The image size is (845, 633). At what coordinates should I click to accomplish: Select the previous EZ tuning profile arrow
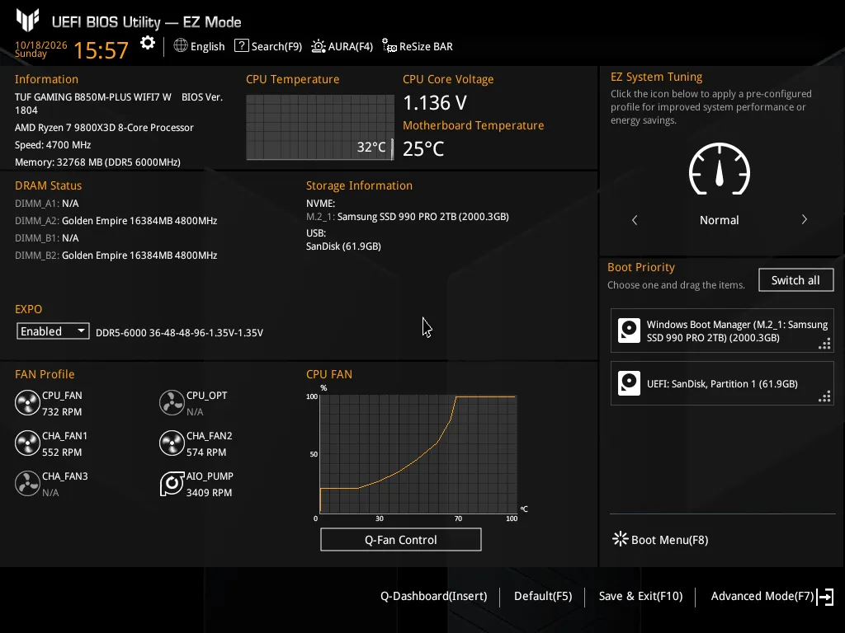point(635,219)
